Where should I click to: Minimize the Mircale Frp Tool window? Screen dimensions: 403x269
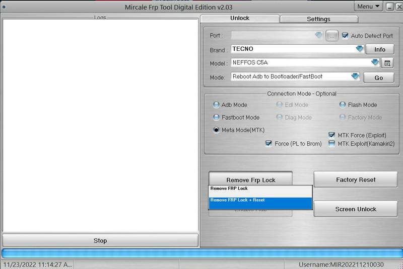click(x=389, y=7)
